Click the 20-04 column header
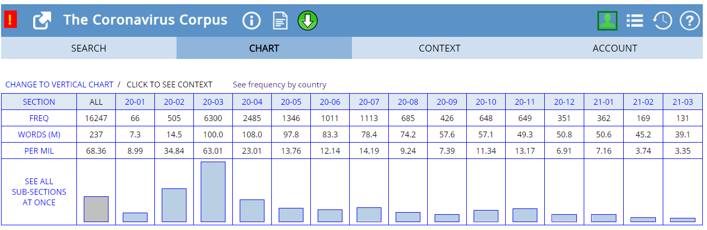 pyautogui.click(x=252, y=102)
